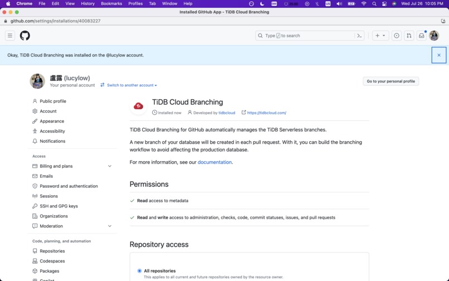The image size is (449, 281).
Task: Open Password and authentication settings
Action: point(69,186)
